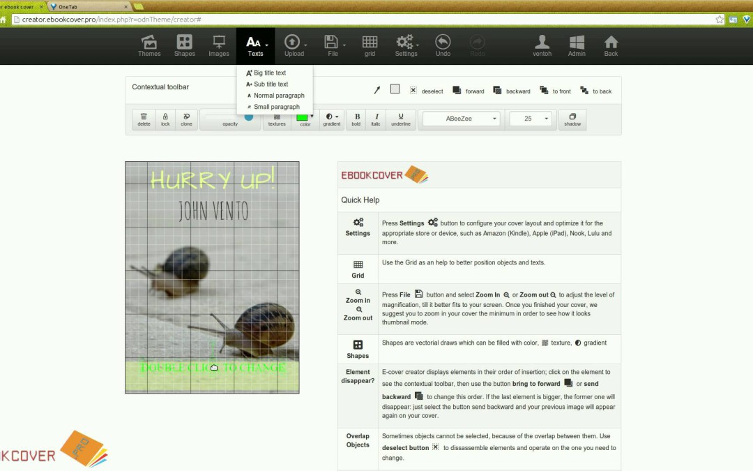
Task: Expand the font size 25 dropdown
Action: (531, 119)
